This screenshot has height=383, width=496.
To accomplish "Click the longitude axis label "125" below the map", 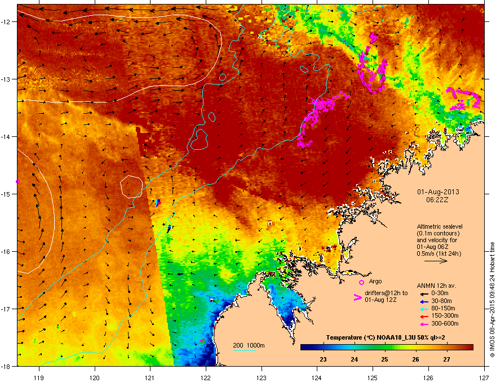I will (x=373, y=377).
